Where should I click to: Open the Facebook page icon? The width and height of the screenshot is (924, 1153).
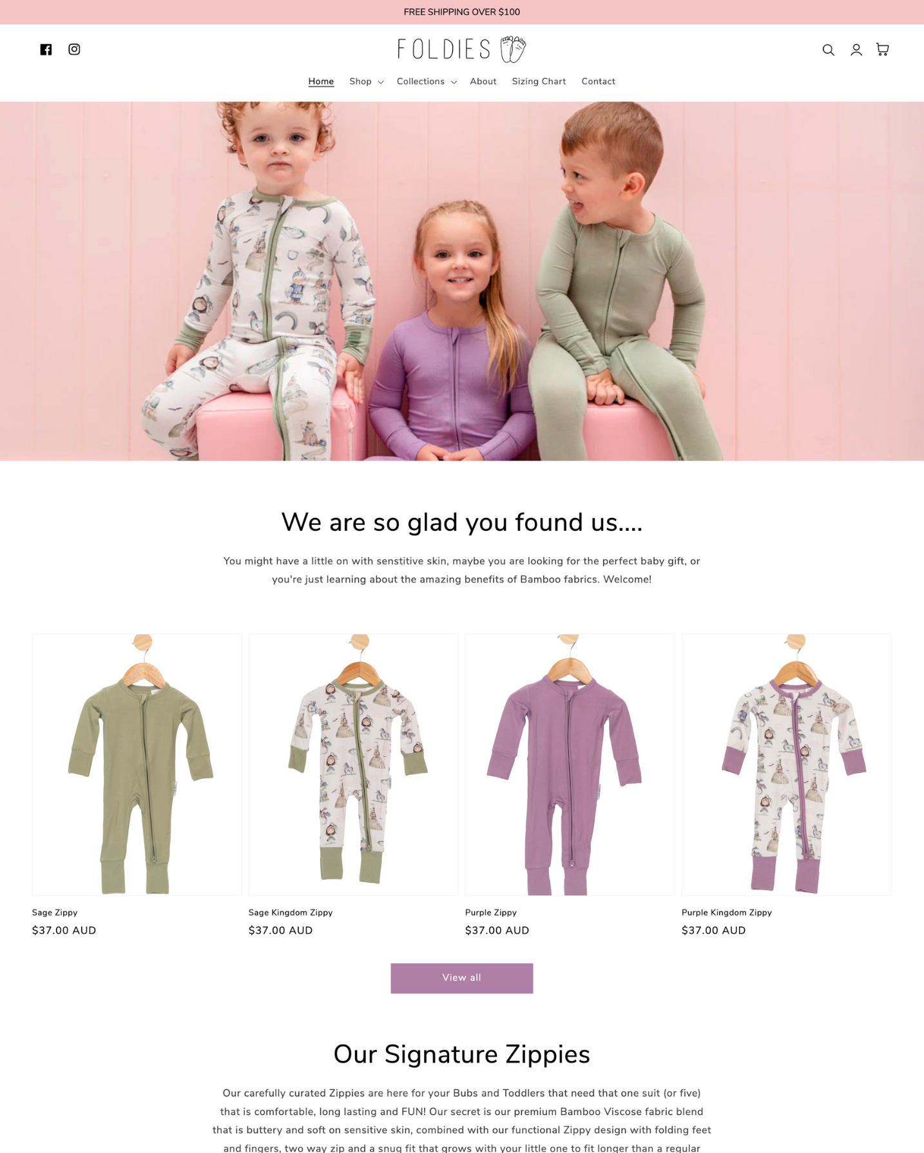click(x=46, y=50)
